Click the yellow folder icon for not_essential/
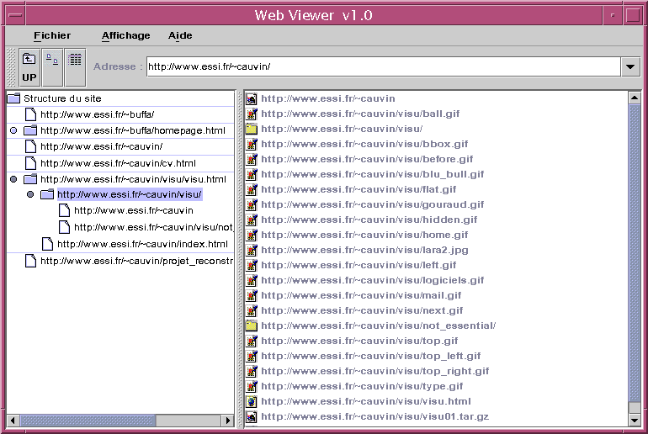This screenshot has width=648, height=434. (251, 325)
